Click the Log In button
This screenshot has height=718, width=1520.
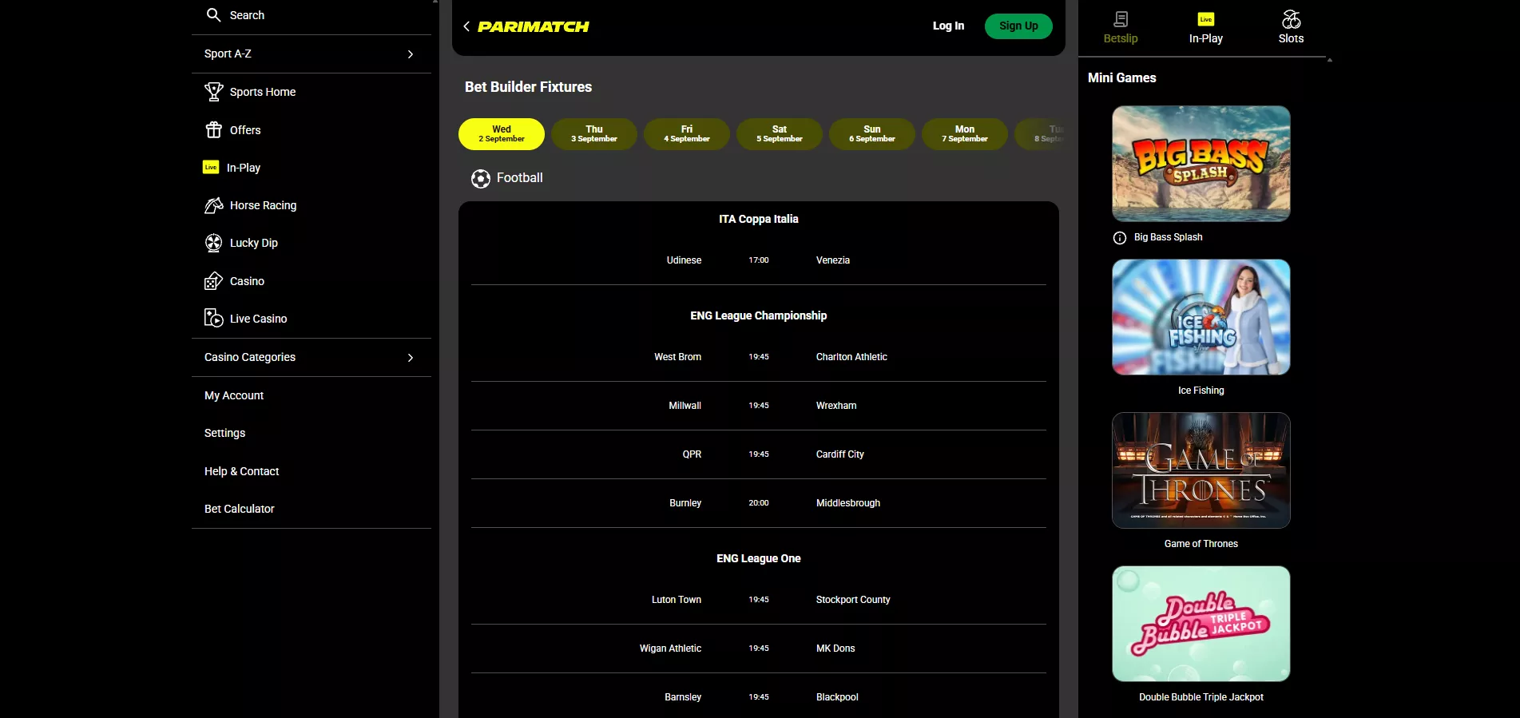click(948, 26)
